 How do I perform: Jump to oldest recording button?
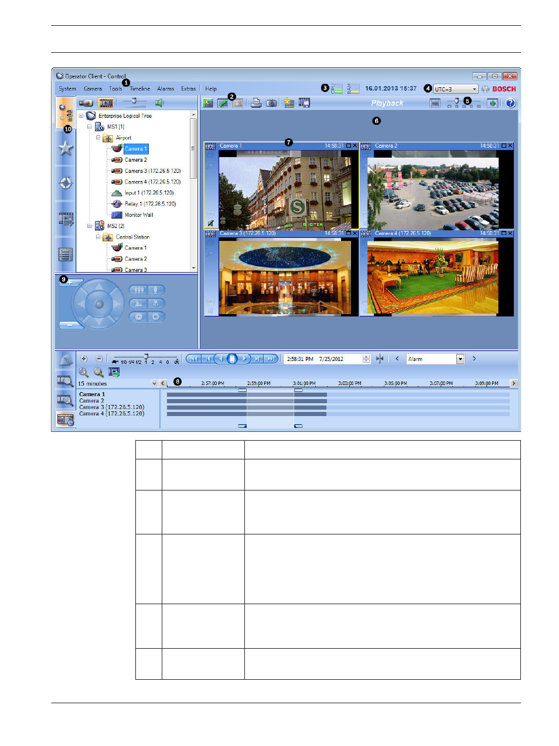[193, 359]
